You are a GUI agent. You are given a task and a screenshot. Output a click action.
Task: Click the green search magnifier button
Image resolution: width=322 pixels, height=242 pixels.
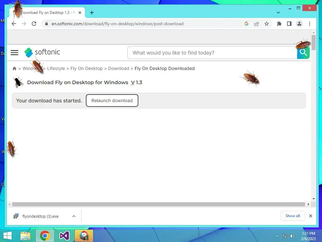coord(303,53)
